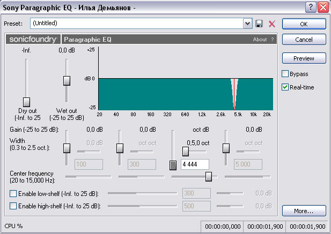
Task: Delete preset with the red X icon
Action: pyautogui.click(x=272, y=24)
